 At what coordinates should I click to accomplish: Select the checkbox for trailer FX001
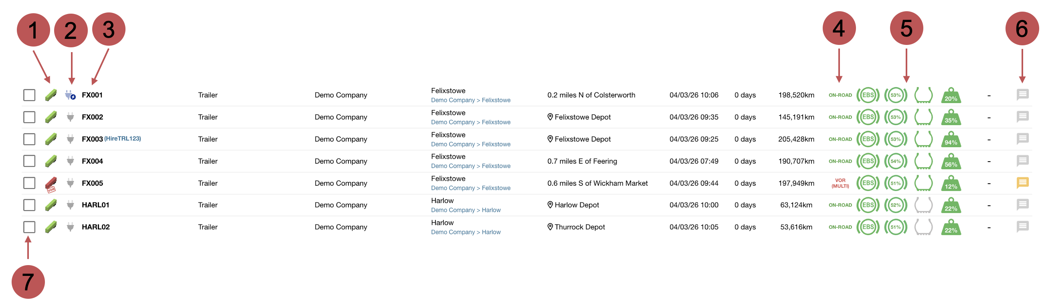coord(29,95)
